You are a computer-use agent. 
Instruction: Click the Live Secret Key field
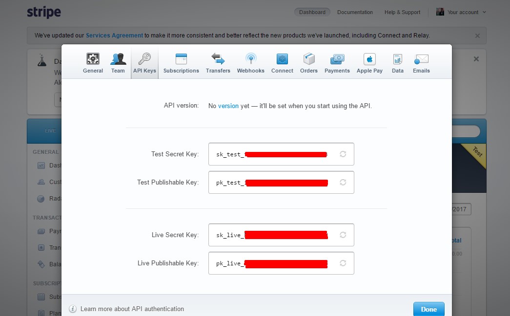[x=281, y=235]
